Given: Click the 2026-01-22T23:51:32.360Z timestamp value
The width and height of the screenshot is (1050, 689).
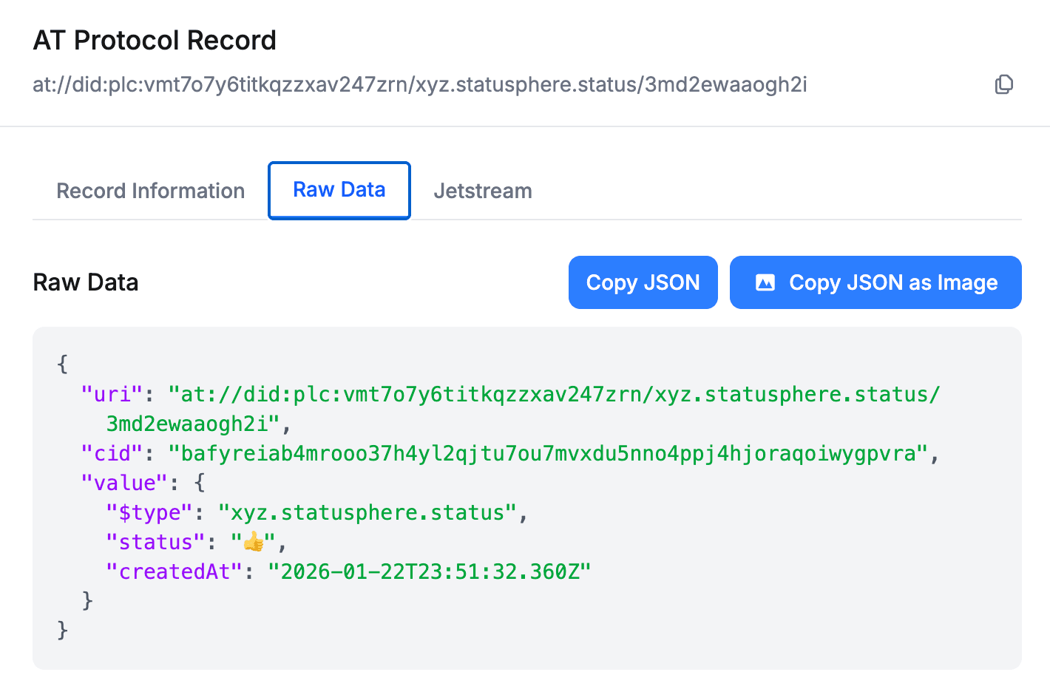Looking at the screenshot, I should pos(429,572).
